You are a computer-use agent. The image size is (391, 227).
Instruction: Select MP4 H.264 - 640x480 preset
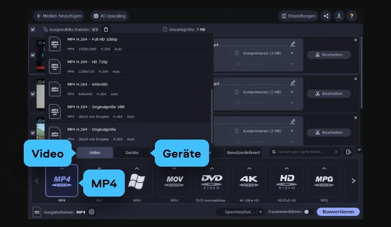point(128,89)
